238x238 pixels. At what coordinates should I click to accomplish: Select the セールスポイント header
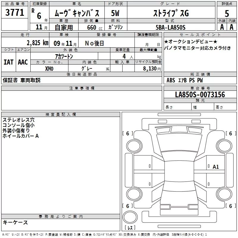[200, 35]
